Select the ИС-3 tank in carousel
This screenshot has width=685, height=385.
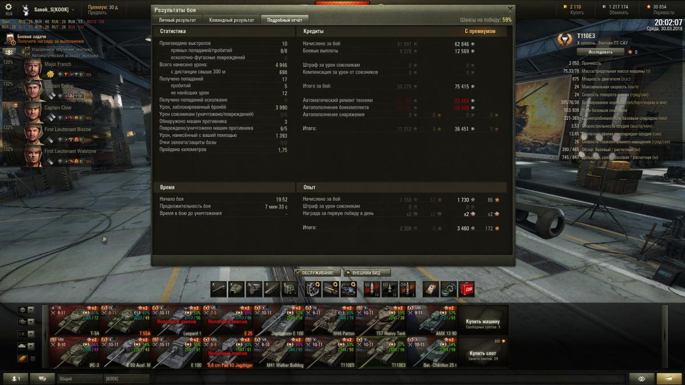pyautogui.click(x=74, y=352)
